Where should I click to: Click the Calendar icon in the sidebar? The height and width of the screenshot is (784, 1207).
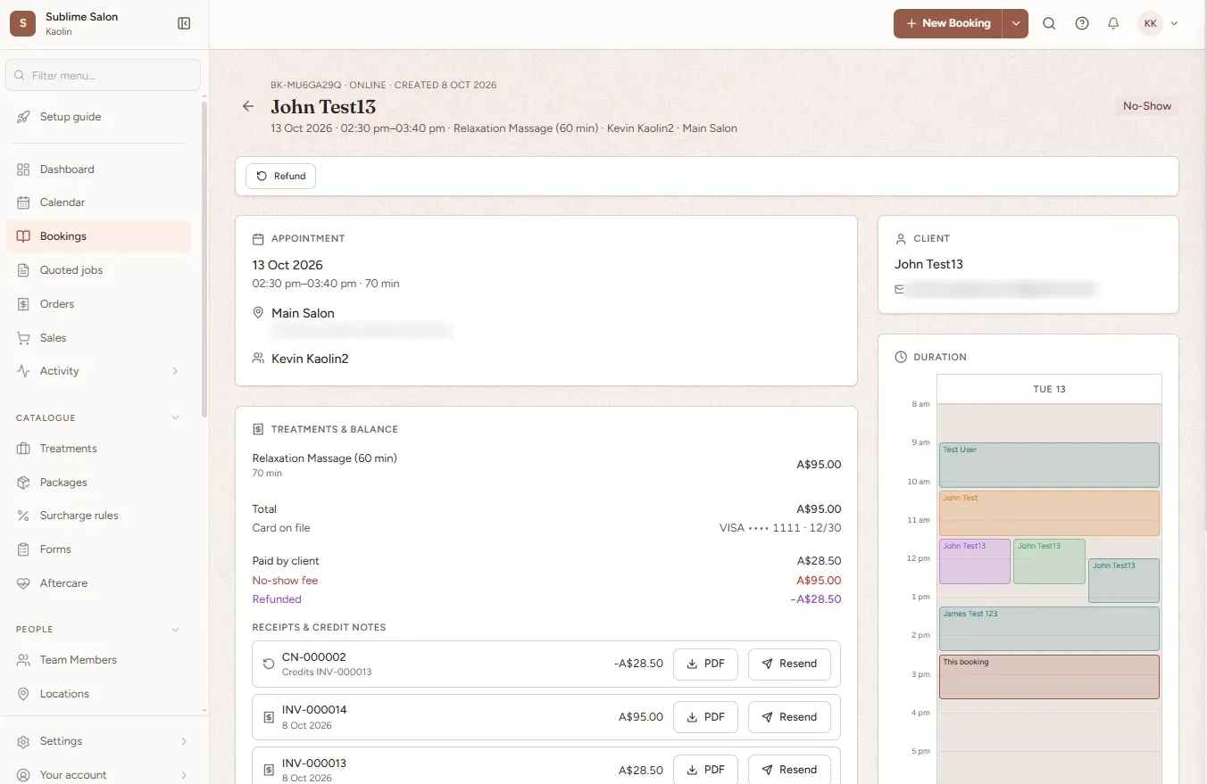(23, 202)
